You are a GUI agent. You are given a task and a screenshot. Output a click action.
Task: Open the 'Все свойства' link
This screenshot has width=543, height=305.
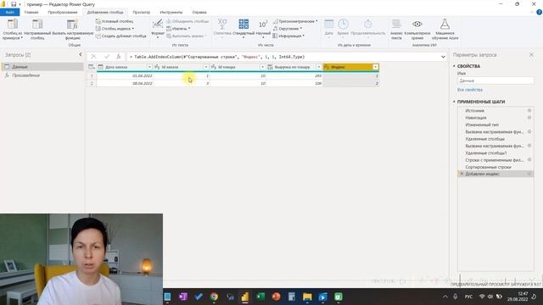click(469, 90)
